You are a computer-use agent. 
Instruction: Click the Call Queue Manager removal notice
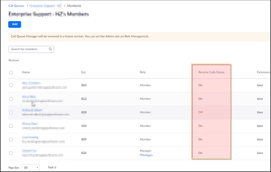[x=139, y=36]
